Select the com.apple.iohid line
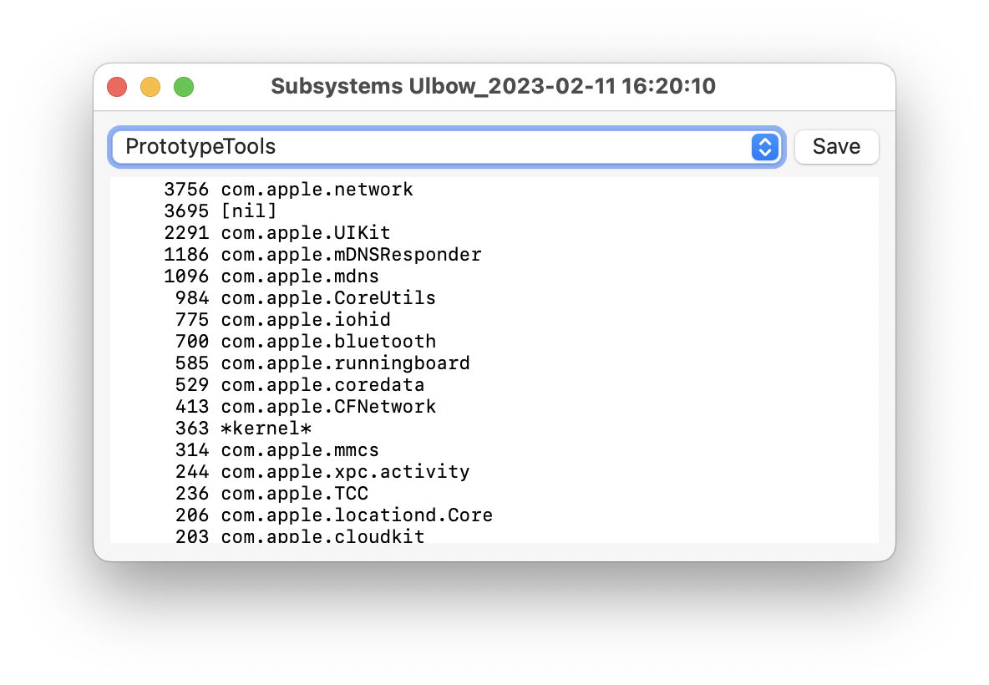 pyautogui.click(x=305, y=320)
